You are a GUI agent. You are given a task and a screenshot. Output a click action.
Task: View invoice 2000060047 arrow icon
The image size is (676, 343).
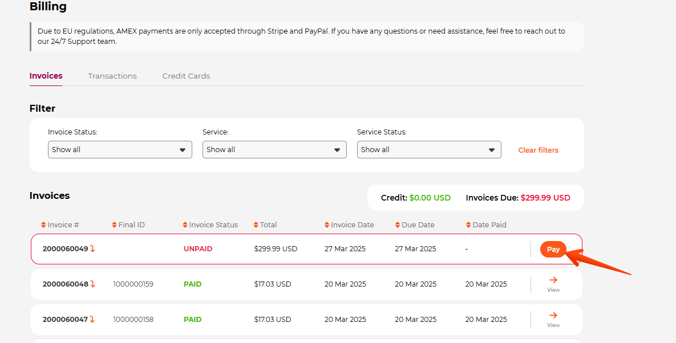click(553, 316)
